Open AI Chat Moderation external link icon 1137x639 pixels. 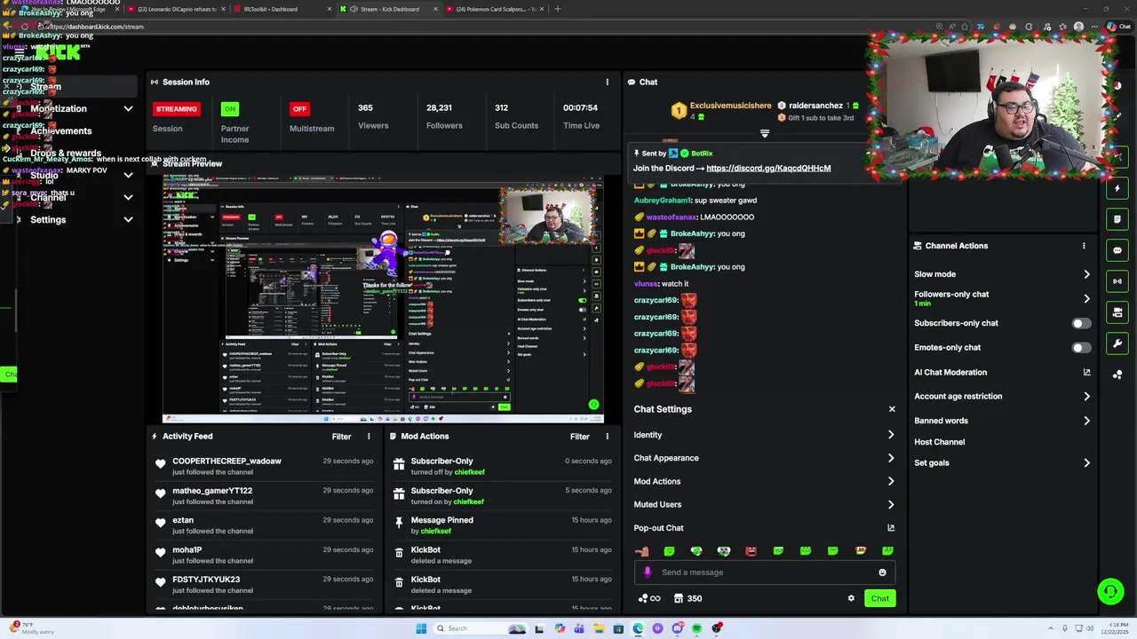pyautogui.click(x=1086, y=373)
